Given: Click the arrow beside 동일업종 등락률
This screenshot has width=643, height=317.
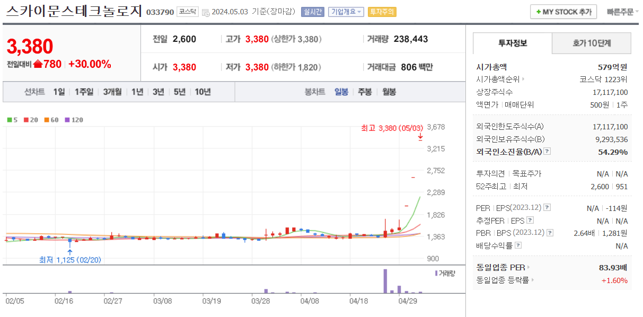Looking at the screenshot, I should tap(532, 280).
